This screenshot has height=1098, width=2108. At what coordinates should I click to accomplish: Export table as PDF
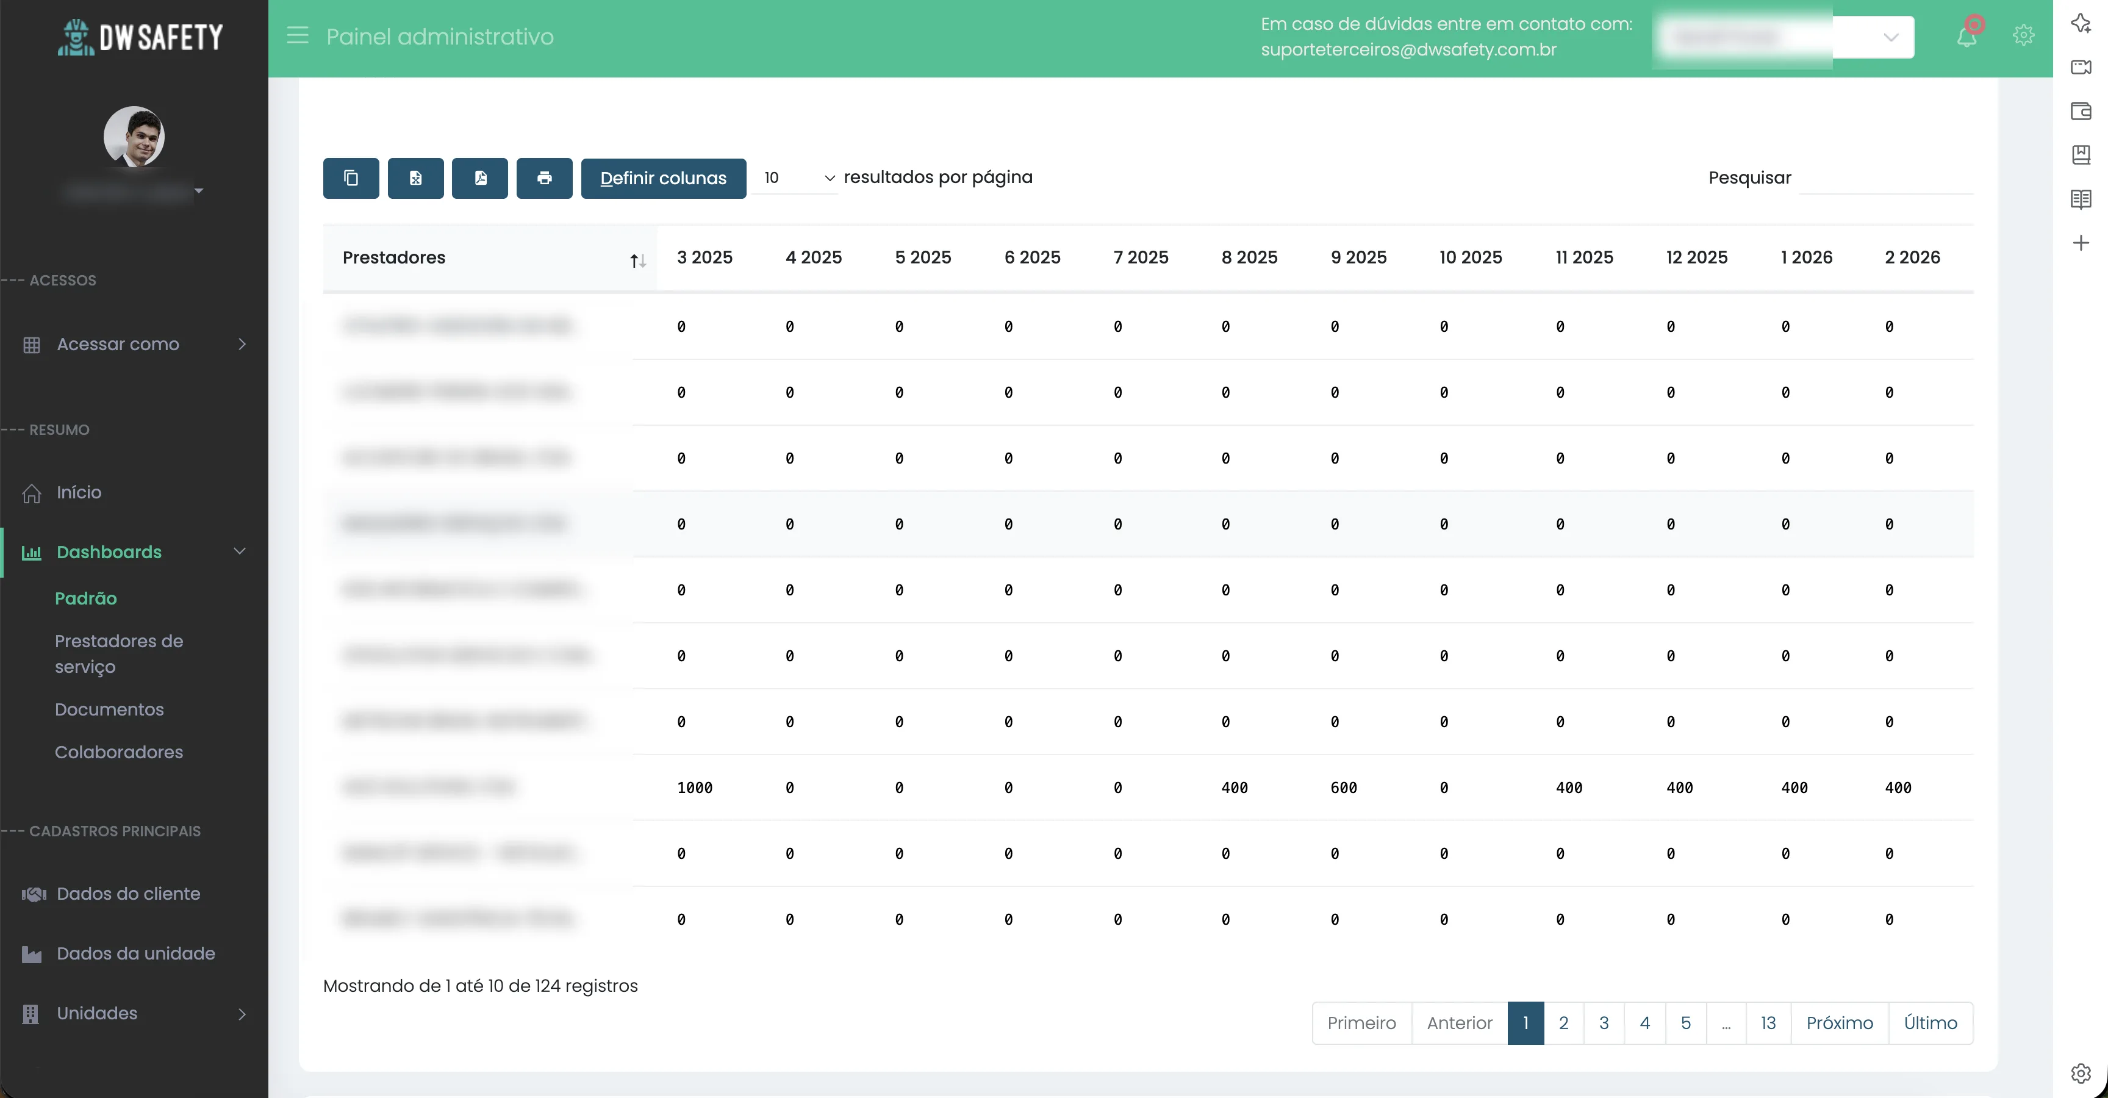tap(481, 178)
